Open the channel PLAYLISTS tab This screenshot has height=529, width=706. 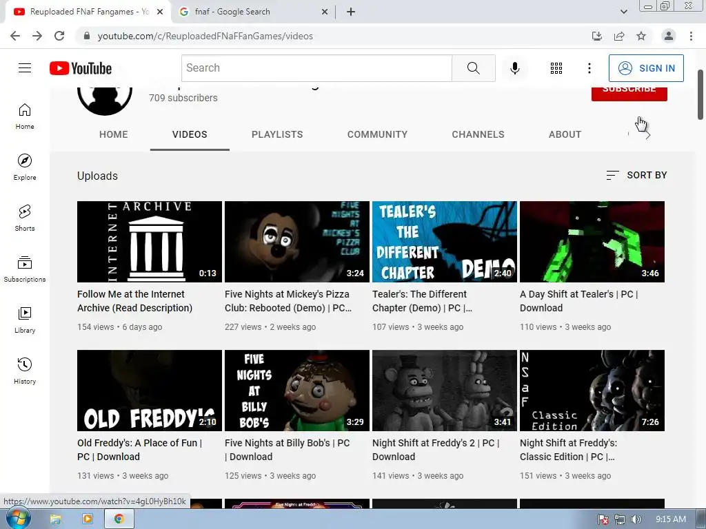[x=277, y=134]
